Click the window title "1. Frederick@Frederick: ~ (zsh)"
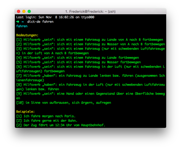 [90, 12]
